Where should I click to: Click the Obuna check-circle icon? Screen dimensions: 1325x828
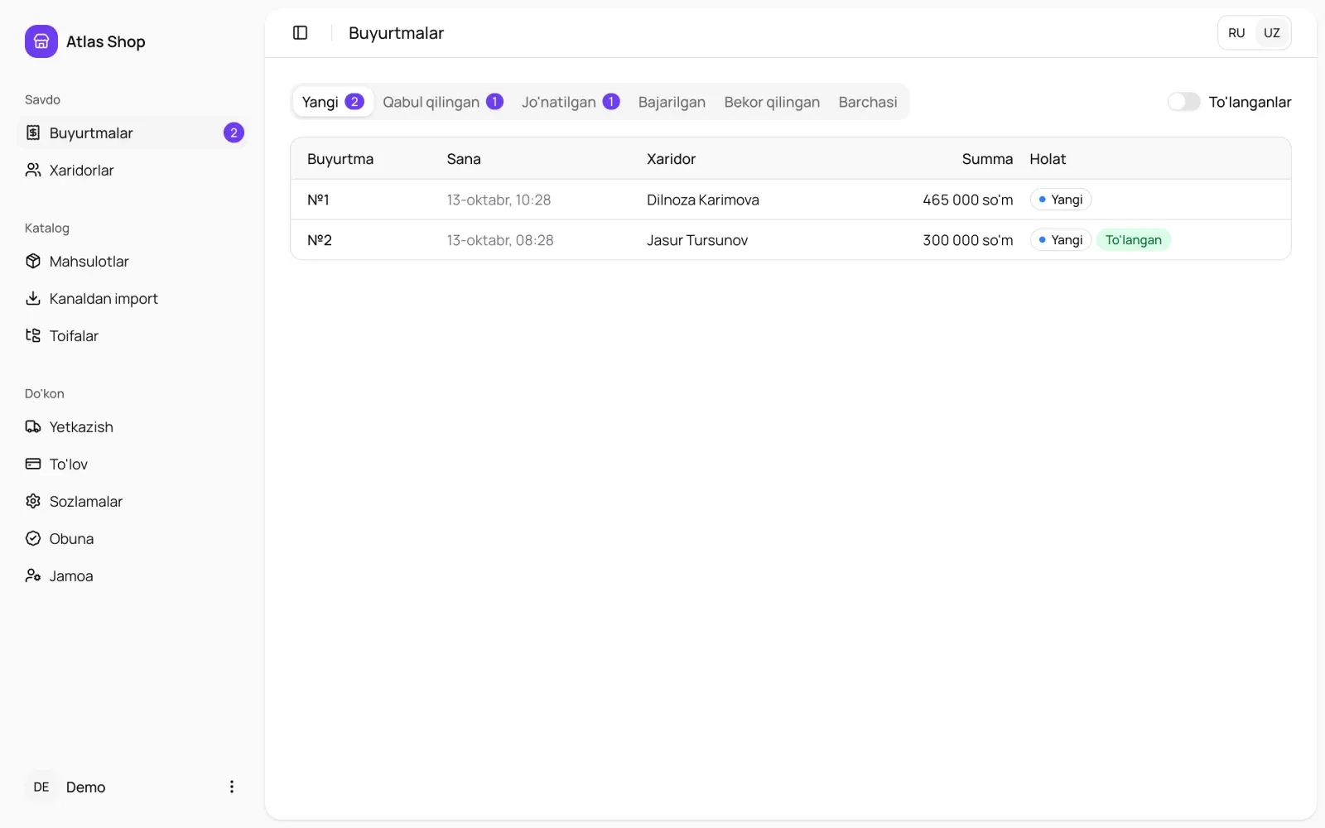tap(33, 538)
